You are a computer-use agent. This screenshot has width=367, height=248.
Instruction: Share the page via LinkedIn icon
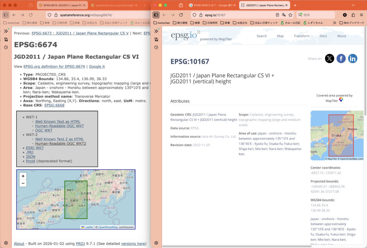[353, 59]
